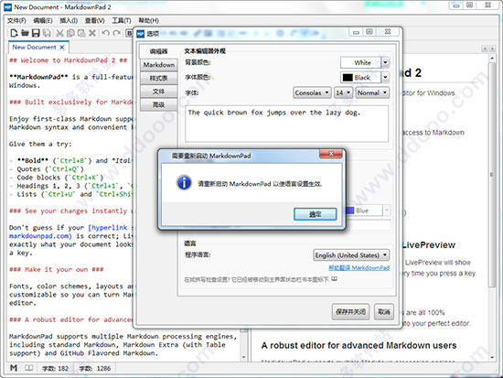The height and width of the screenshot is (378, 503).
Task: Click the New Document toolbar icon
Action: tap(14, 33)
